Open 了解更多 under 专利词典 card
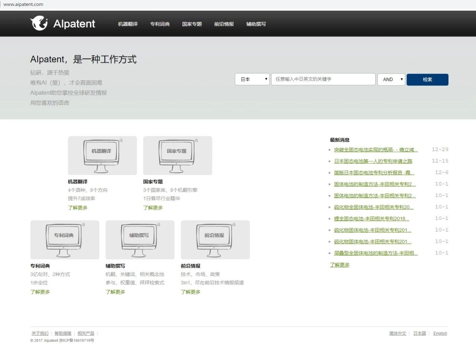 40,292
